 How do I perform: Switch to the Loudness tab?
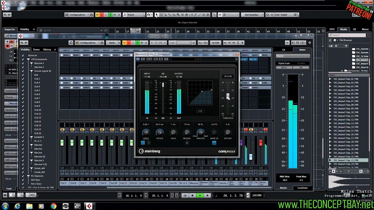(x=302, y=188)
